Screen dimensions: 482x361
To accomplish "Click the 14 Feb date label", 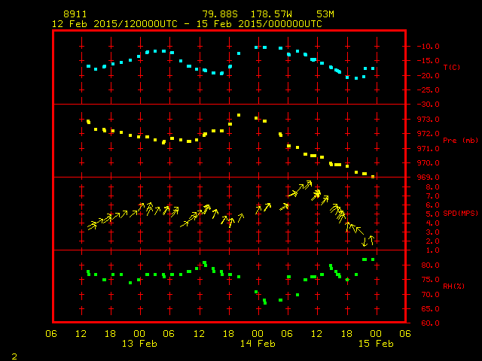I will [258, 344].
